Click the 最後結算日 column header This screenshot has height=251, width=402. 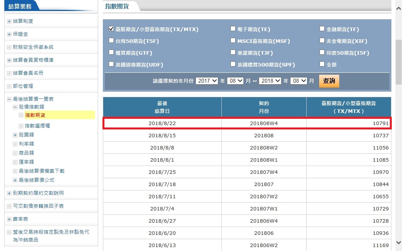pos(162,107)
